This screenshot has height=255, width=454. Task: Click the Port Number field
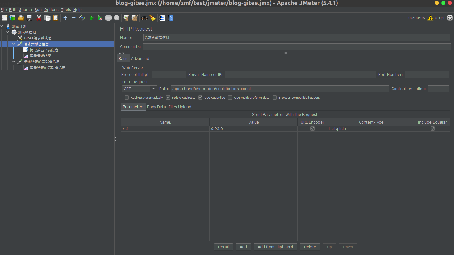pyautogui.click(x=427, y=74)
